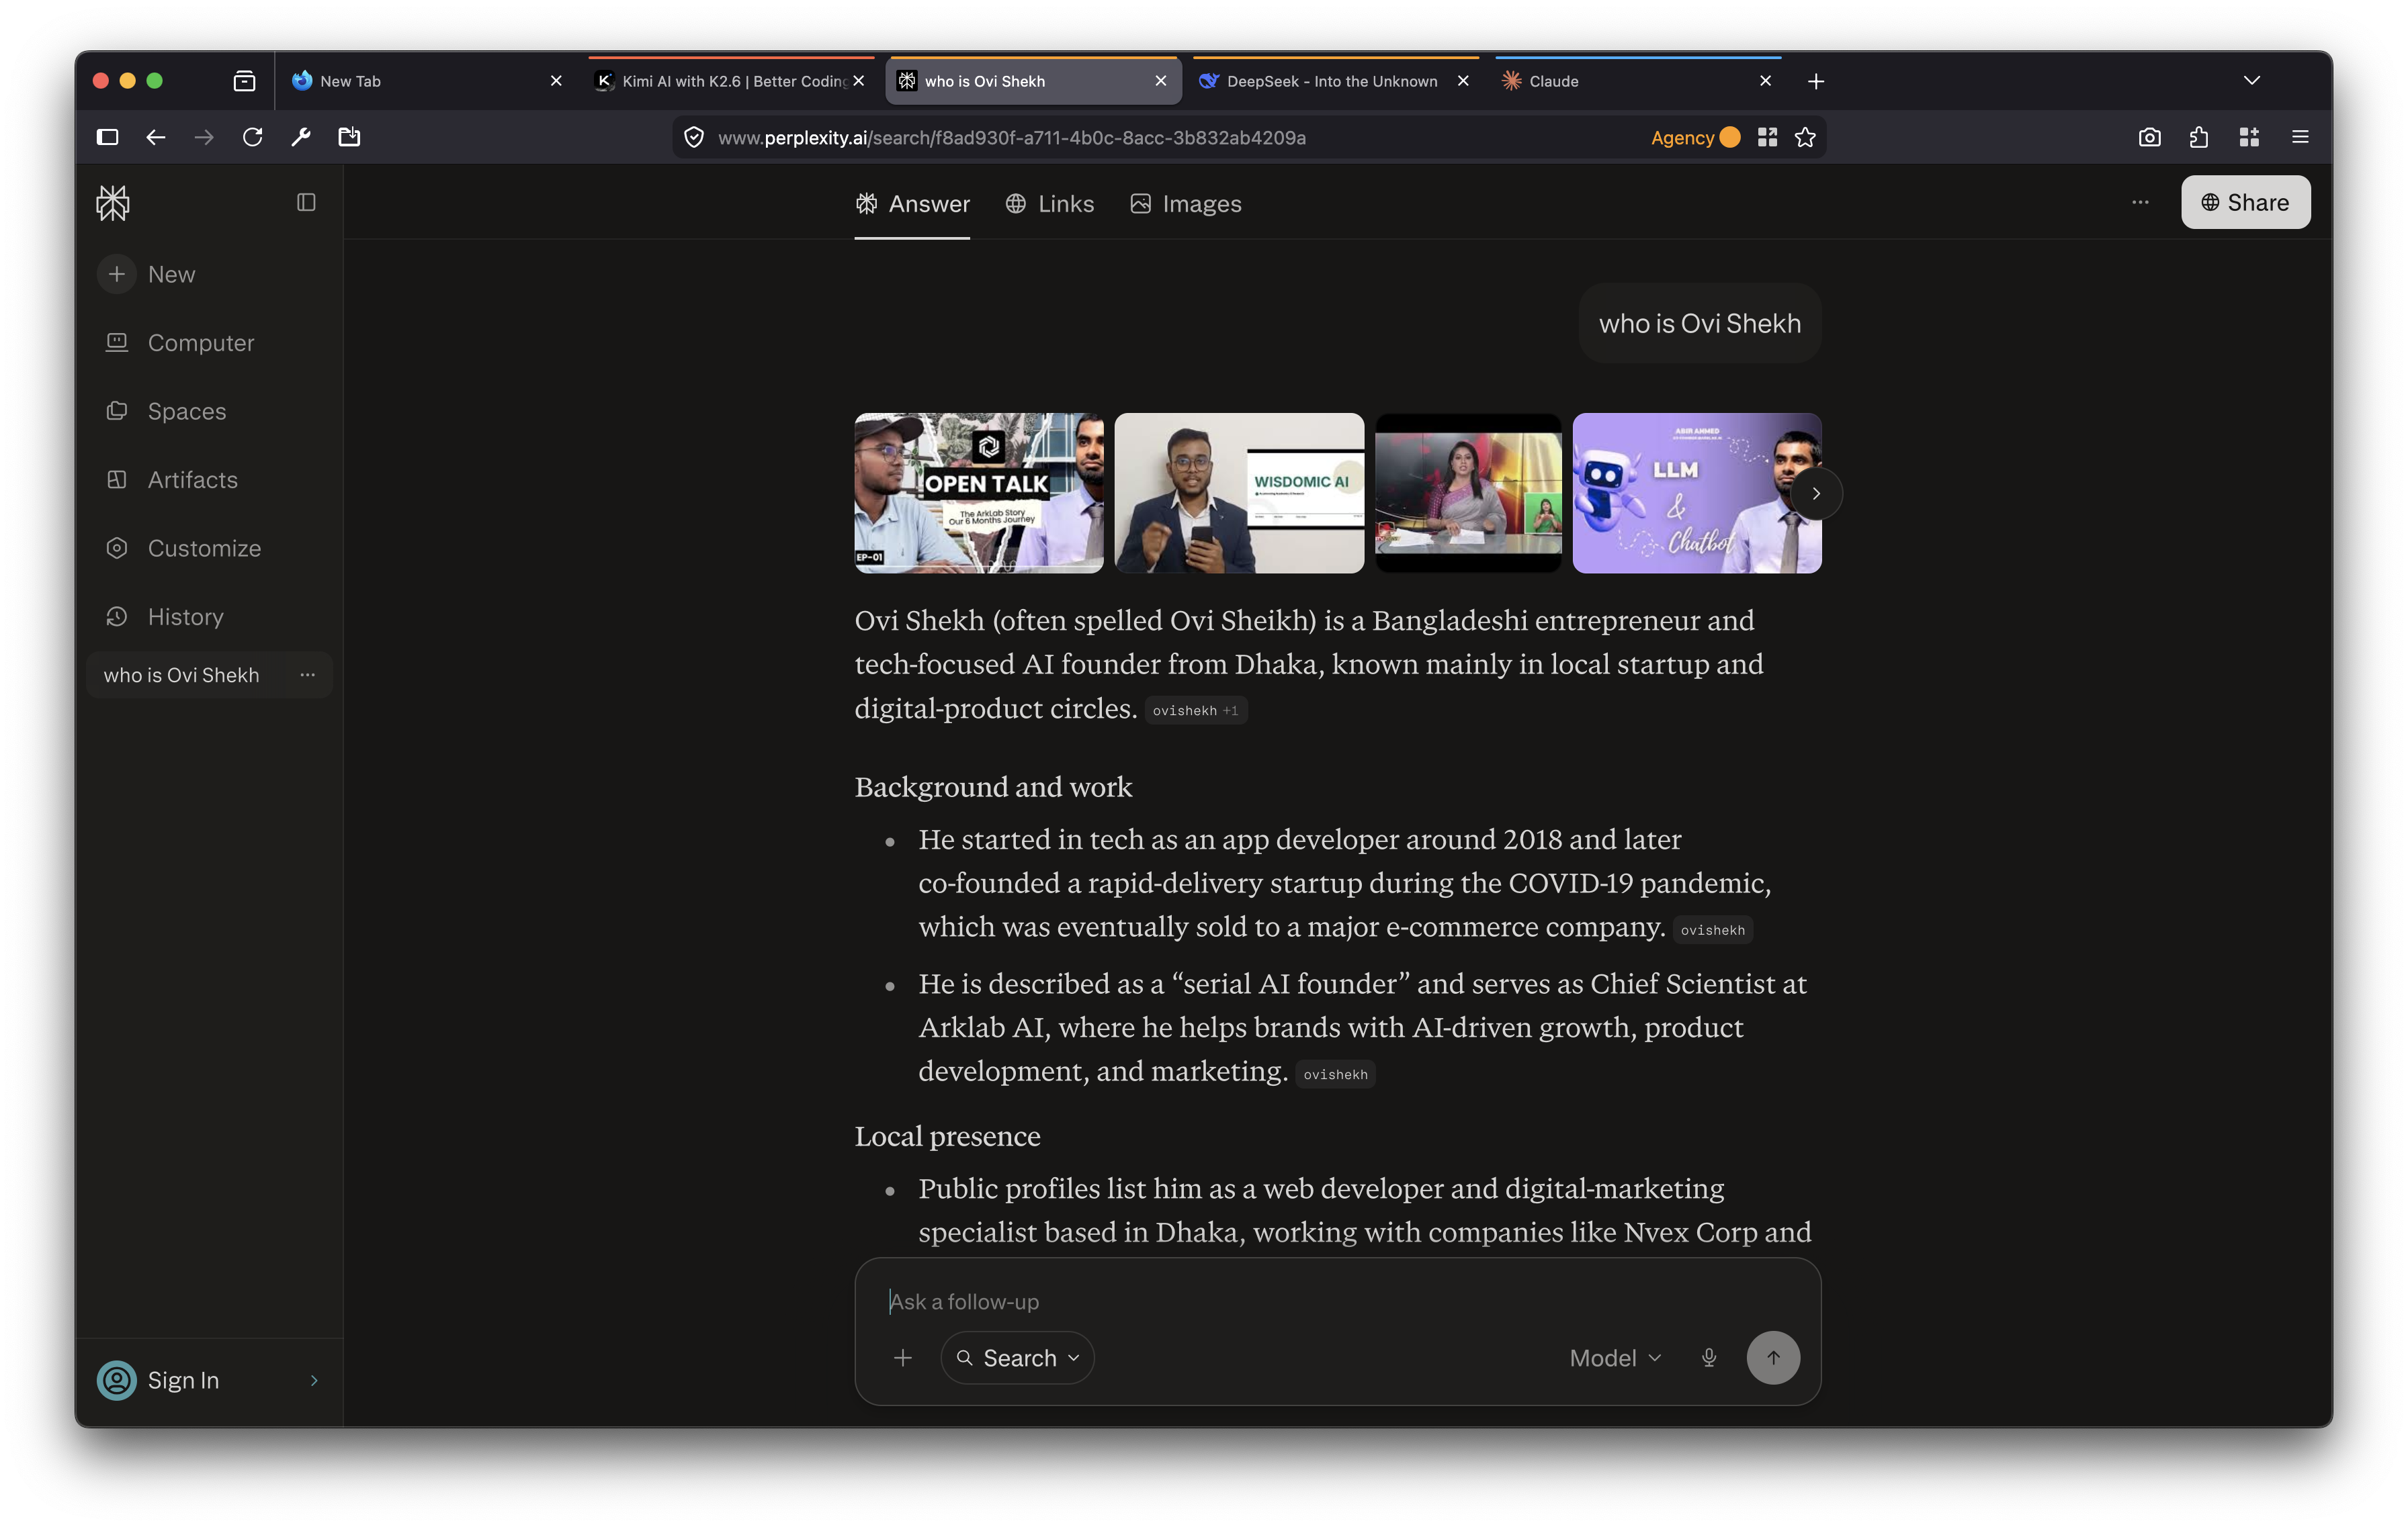Toggle the browser sidebar panel icon
This screenshot has height=1527, width=2408.
click(x=108, y=138)
